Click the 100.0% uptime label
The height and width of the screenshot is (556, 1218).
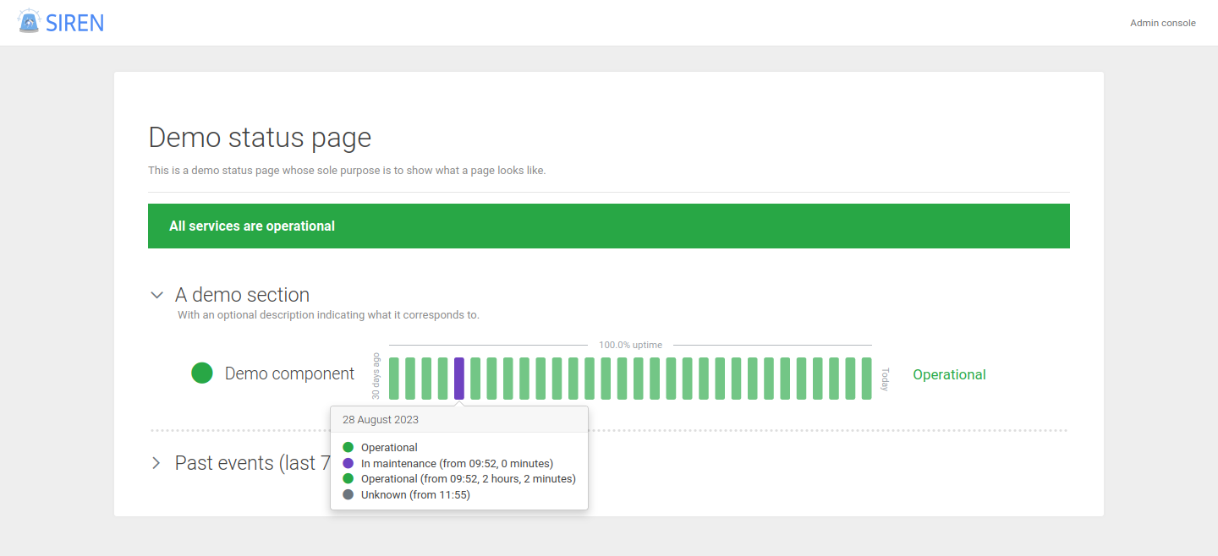[x=630, y=345]
